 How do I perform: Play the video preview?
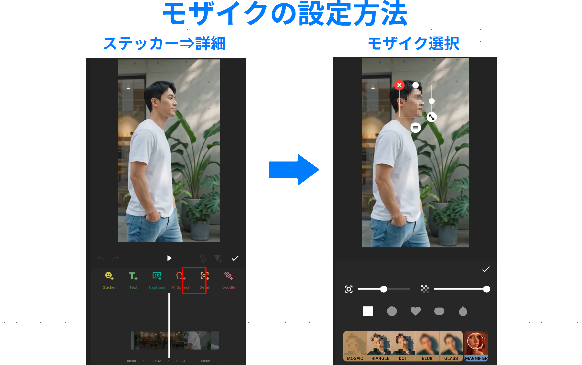169,258
